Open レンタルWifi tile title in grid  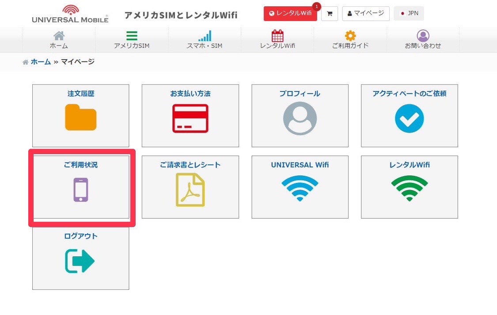click(409, 165)
